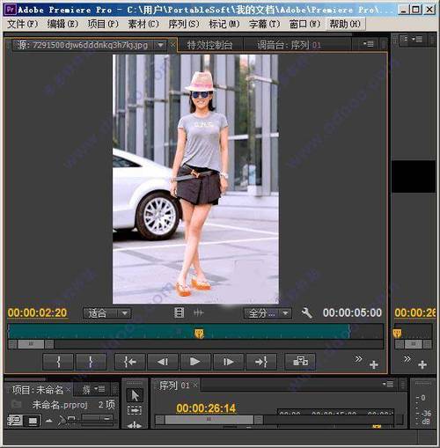The image size is (440, 448).
Task: Select the 序列 01 timeline tab
Action: 174,385
